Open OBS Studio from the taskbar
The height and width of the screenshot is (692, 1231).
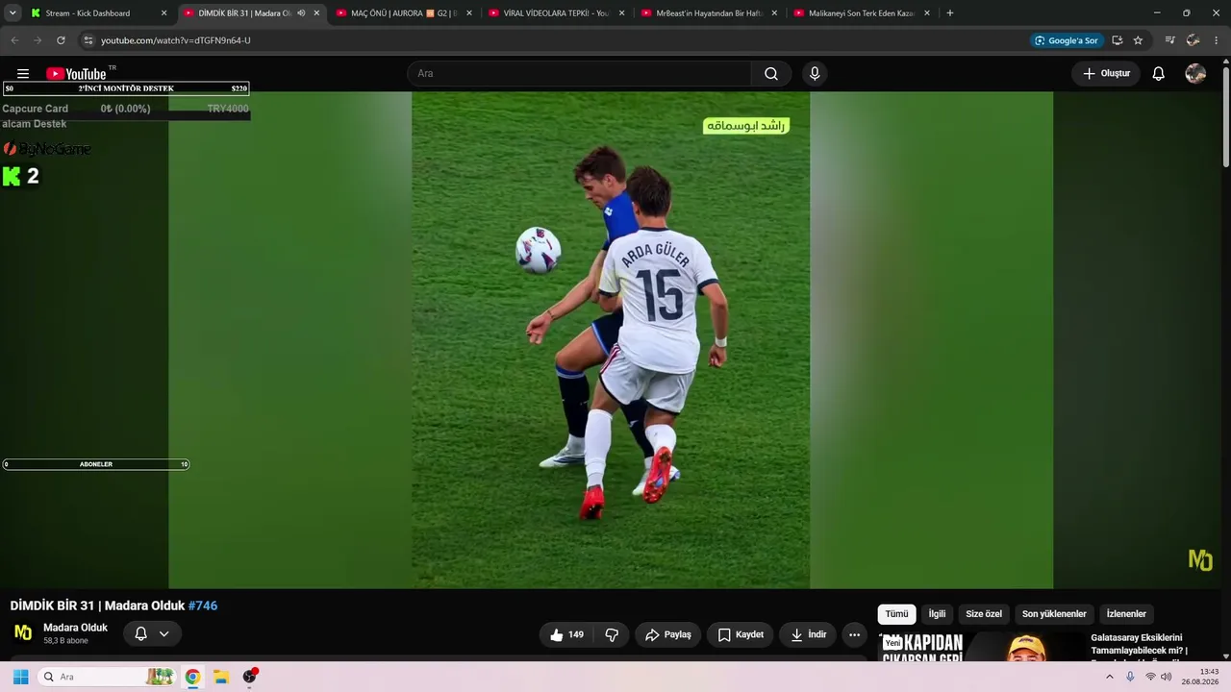[x=250, y=677]
